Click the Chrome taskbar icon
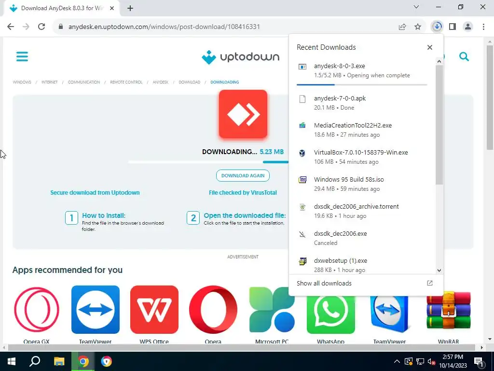 [x=83, y=361]
